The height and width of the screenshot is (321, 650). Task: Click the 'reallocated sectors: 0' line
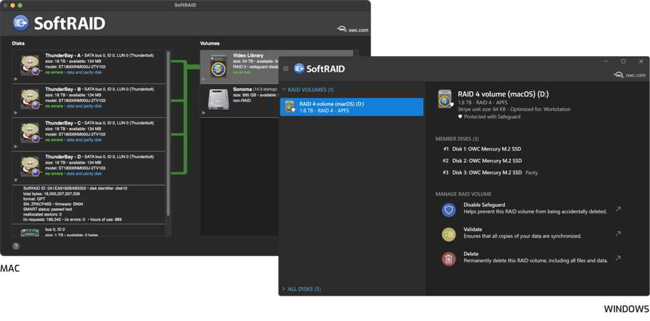coord(42,214)
